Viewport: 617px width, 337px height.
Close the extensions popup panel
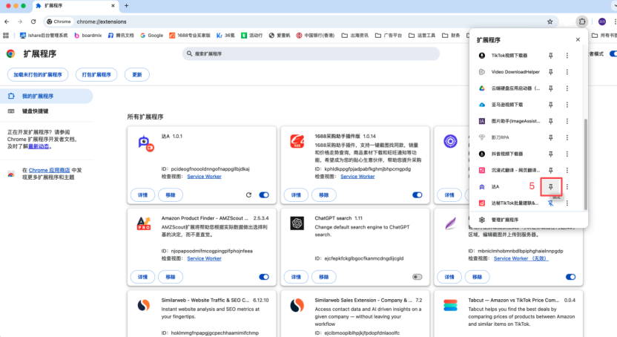coord(578,39)
